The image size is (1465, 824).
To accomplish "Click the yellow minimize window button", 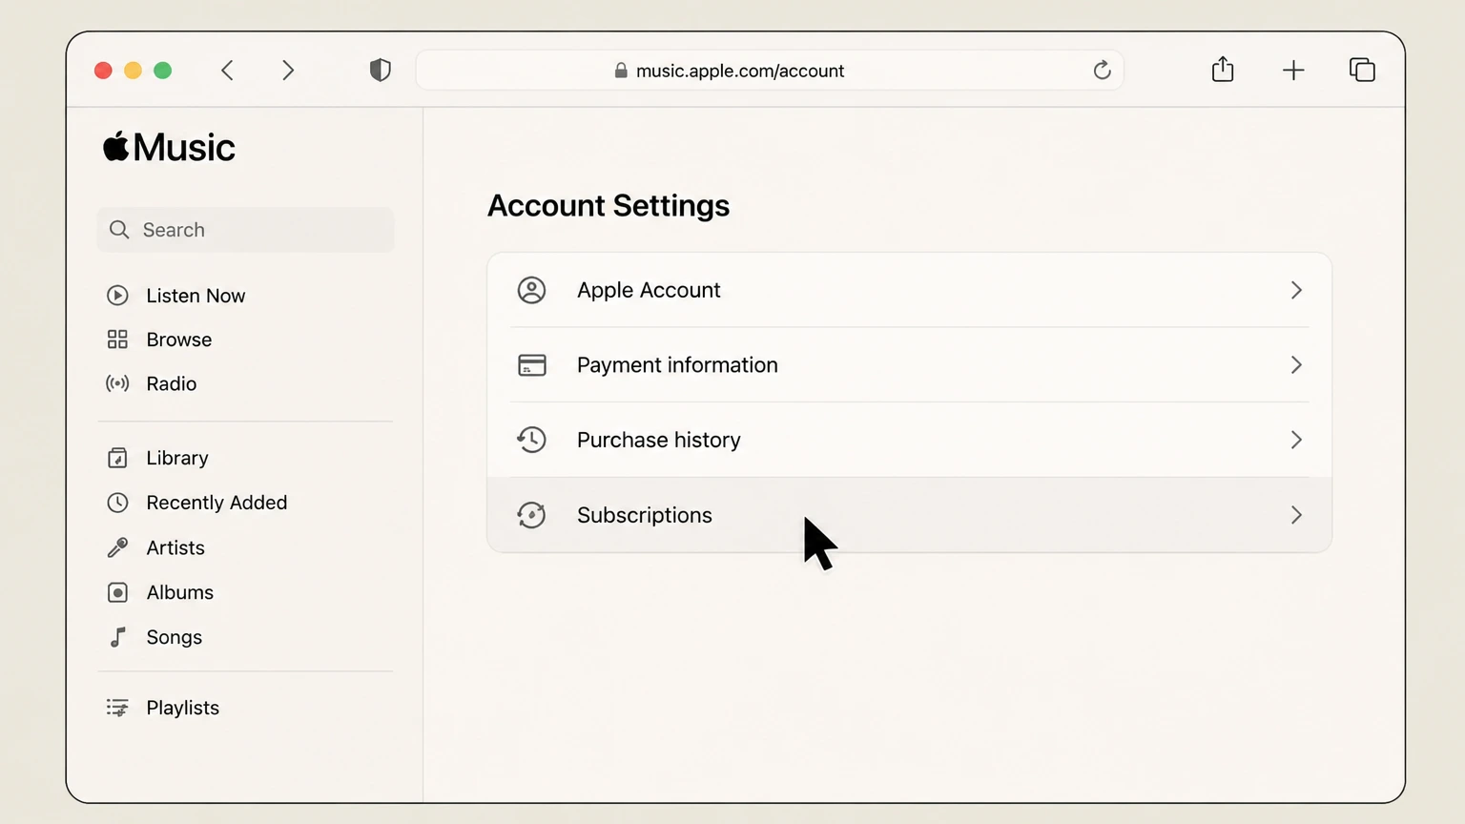I will point(134,71).
